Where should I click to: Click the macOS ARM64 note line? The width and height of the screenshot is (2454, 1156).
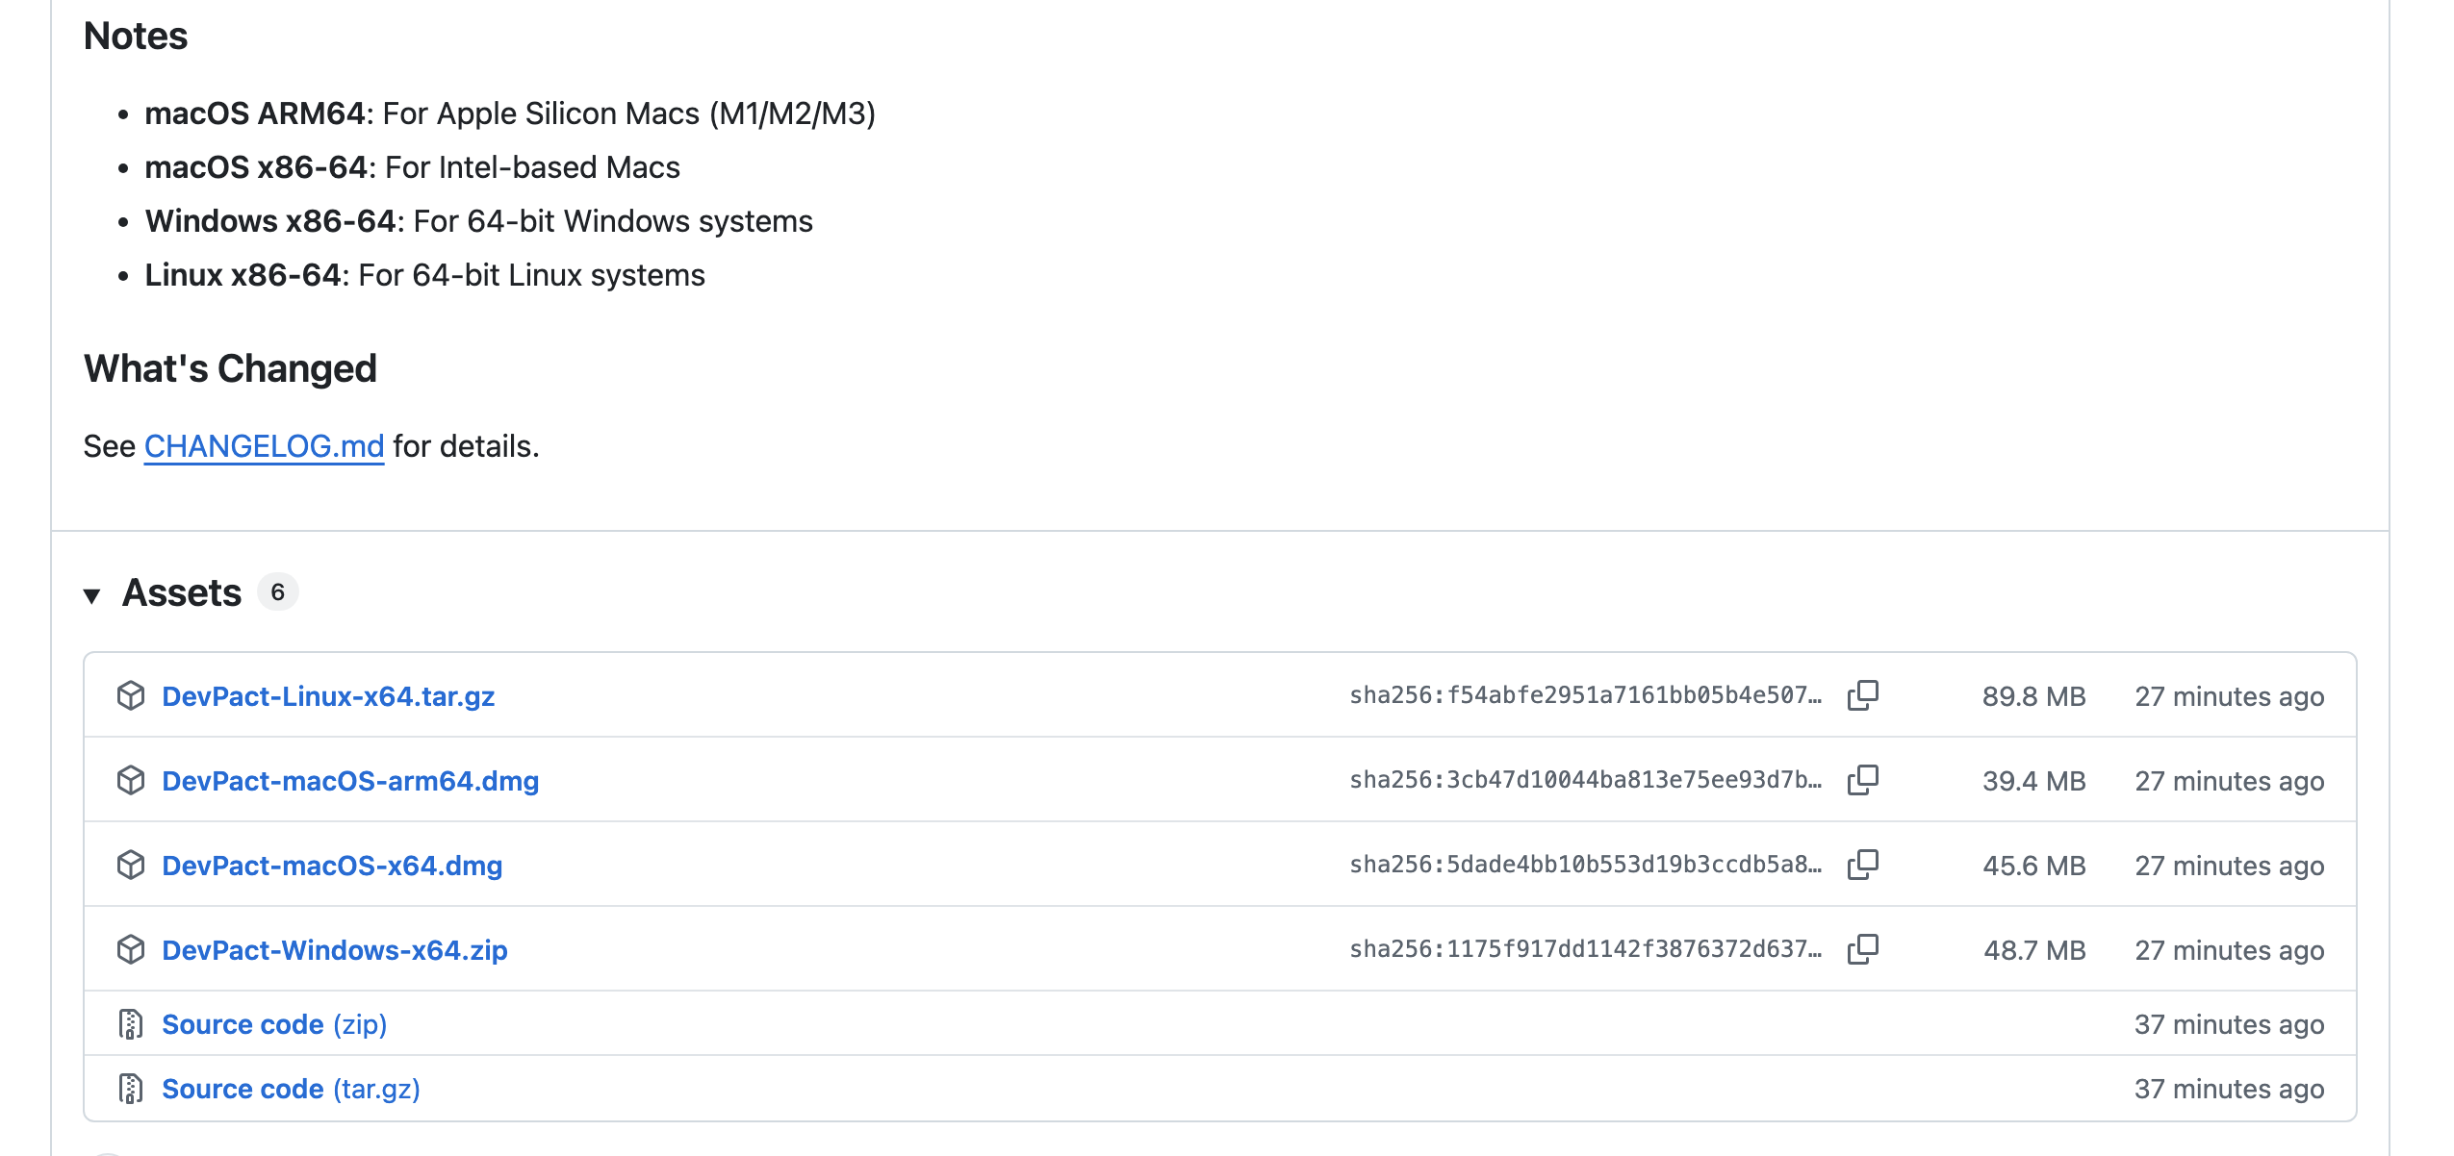click(x=510, y=113)
